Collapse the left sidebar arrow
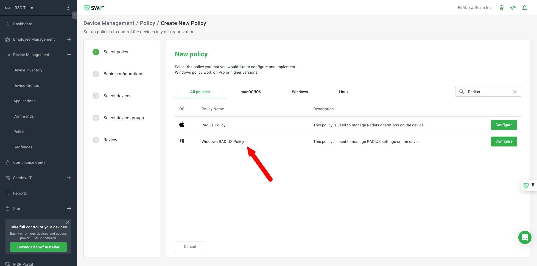Screen dimensions: 537x266 [74, 15]
